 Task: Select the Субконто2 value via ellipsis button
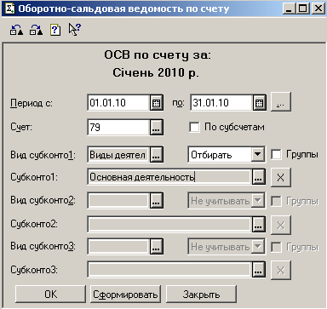click(x=258, y=225)
